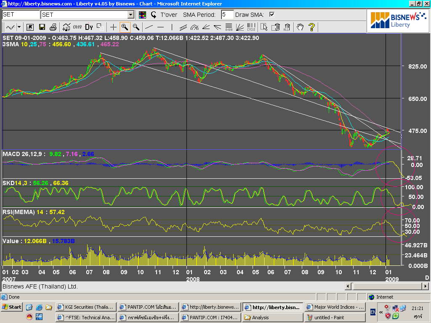Save chart using the floppy disk icon
The height and width of the screenshot is (323, 431).
pos(42,27)
